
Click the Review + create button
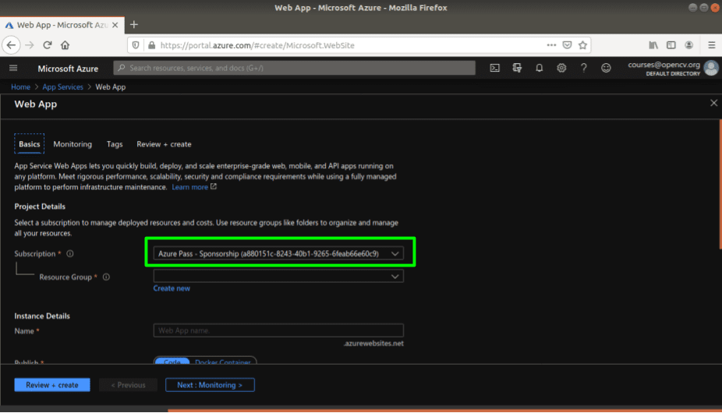[52, 385]
